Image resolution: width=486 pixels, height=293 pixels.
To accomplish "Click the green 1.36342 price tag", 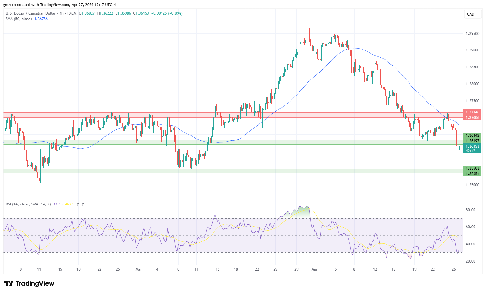I will point(472,135).
